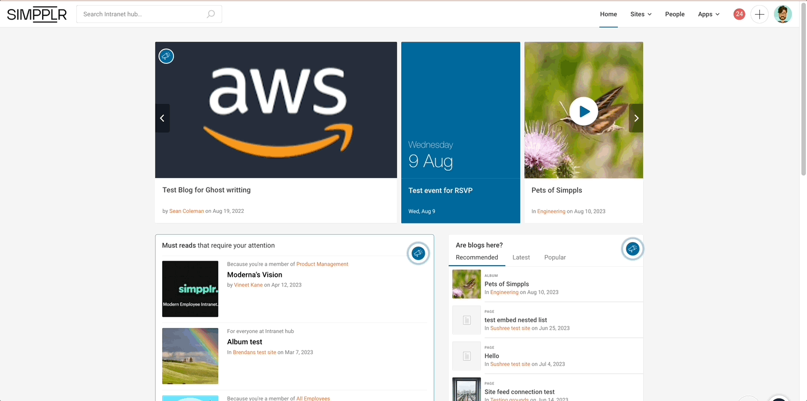Open Vineet Kane author link

pos(247,285)
